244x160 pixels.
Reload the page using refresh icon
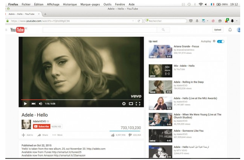tap(139, 21)
